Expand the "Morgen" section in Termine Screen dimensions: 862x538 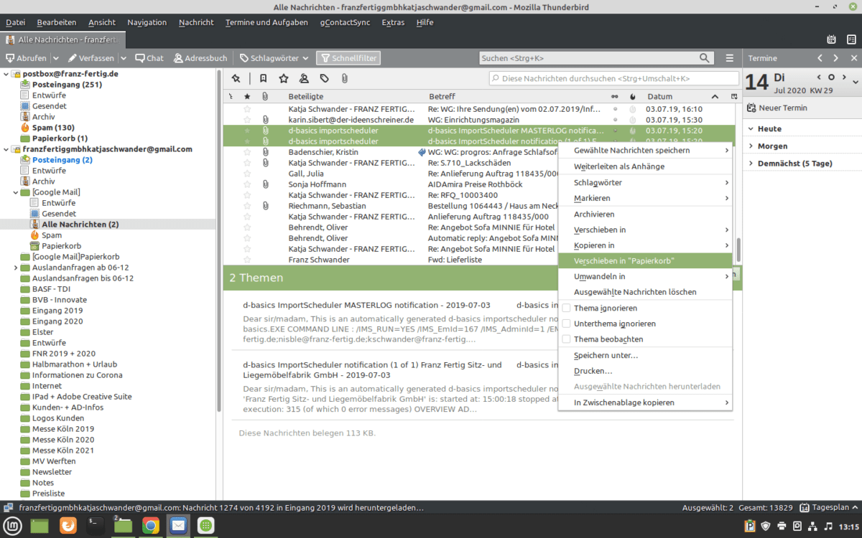tap(751, 146)
